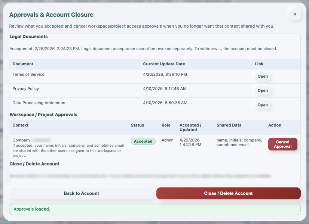Click the Company context name
The width and height of the screenshot is (309, 224).
(32, 140)
